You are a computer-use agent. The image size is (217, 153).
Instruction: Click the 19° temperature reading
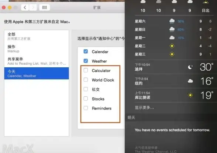207,95
